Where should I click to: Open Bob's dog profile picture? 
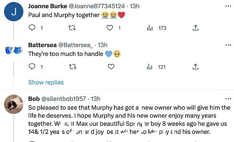[14, 104]
